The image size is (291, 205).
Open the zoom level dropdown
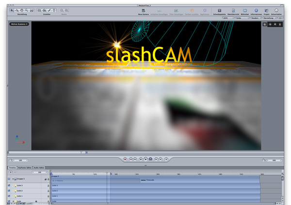[228, 18]
